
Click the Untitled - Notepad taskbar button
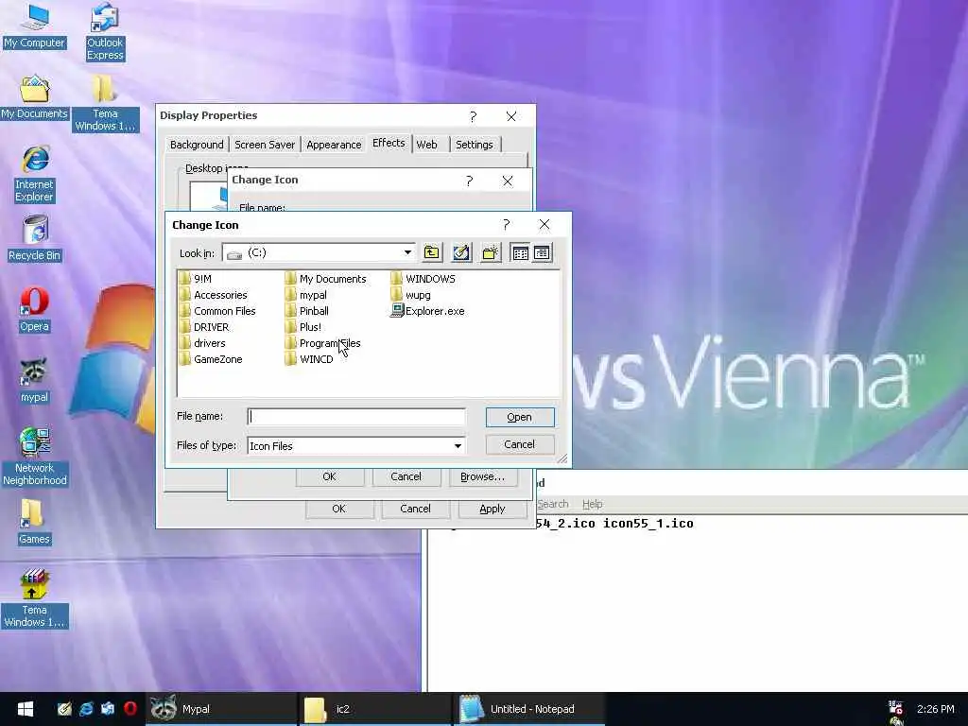529,709
